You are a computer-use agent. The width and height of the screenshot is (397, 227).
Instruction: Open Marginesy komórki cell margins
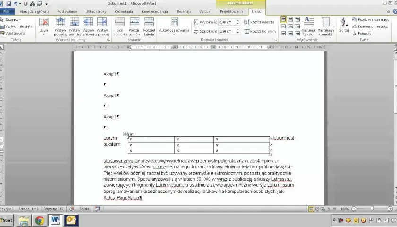[x=326, y=26]
